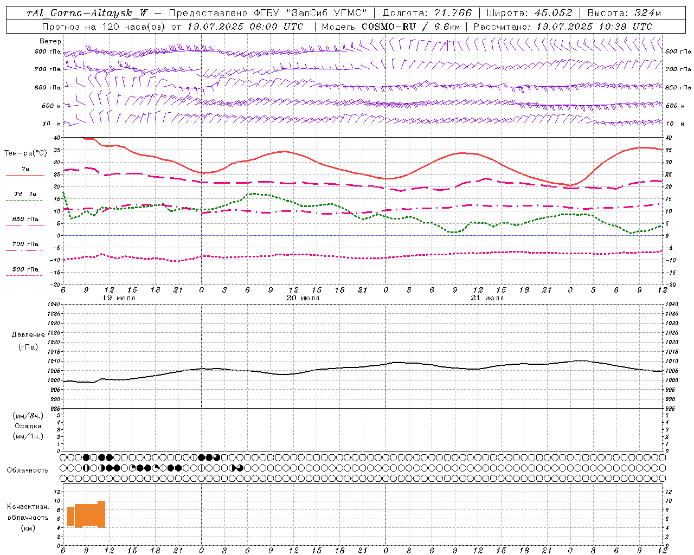The height and width of the screenshot is (555, 694).
Task: Click the "Долгота: 71.766" header value
Action: 427,13
